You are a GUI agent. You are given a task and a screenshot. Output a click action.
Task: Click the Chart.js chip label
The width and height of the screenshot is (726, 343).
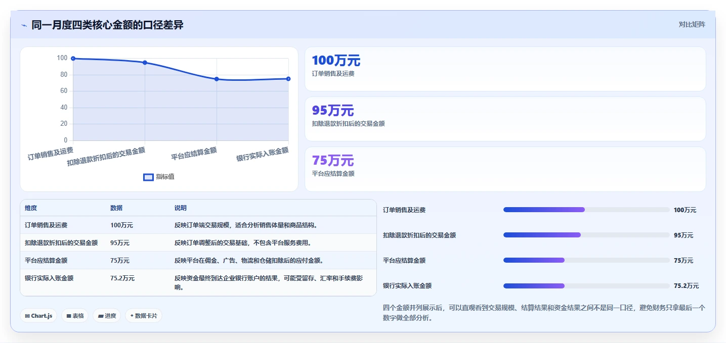pyautogui.click(x=41, y=316)
